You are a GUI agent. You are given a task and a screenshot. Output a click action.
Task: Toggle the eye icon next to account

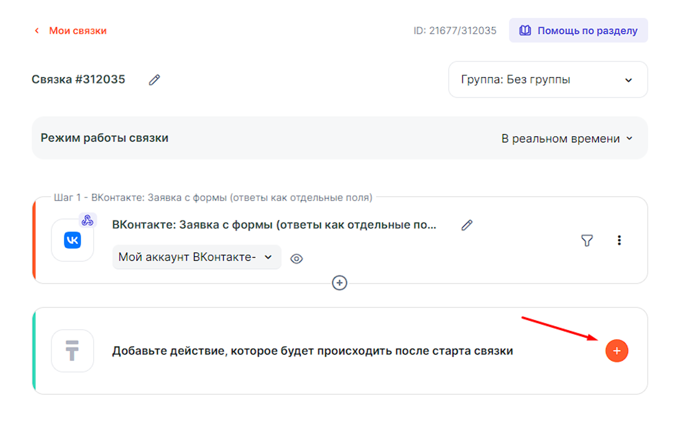(x=297, y=259)
